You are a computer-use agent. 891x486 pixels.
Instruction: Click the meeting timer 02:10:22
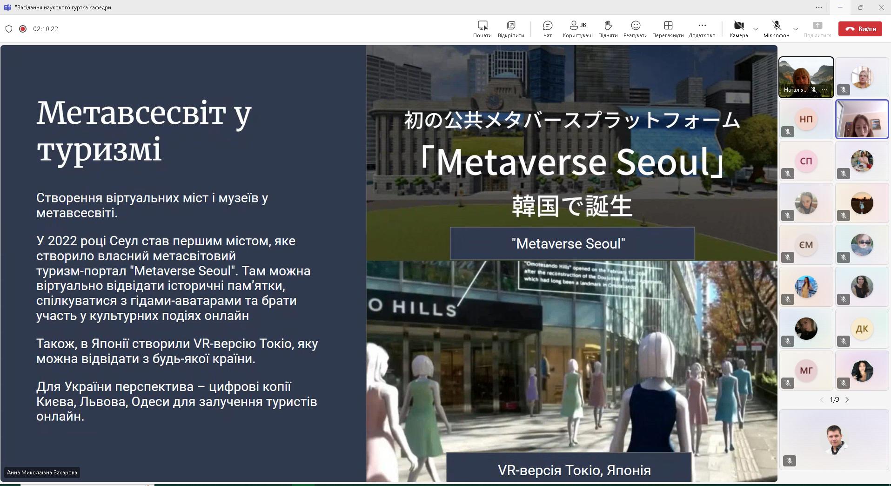pos(46,29)
